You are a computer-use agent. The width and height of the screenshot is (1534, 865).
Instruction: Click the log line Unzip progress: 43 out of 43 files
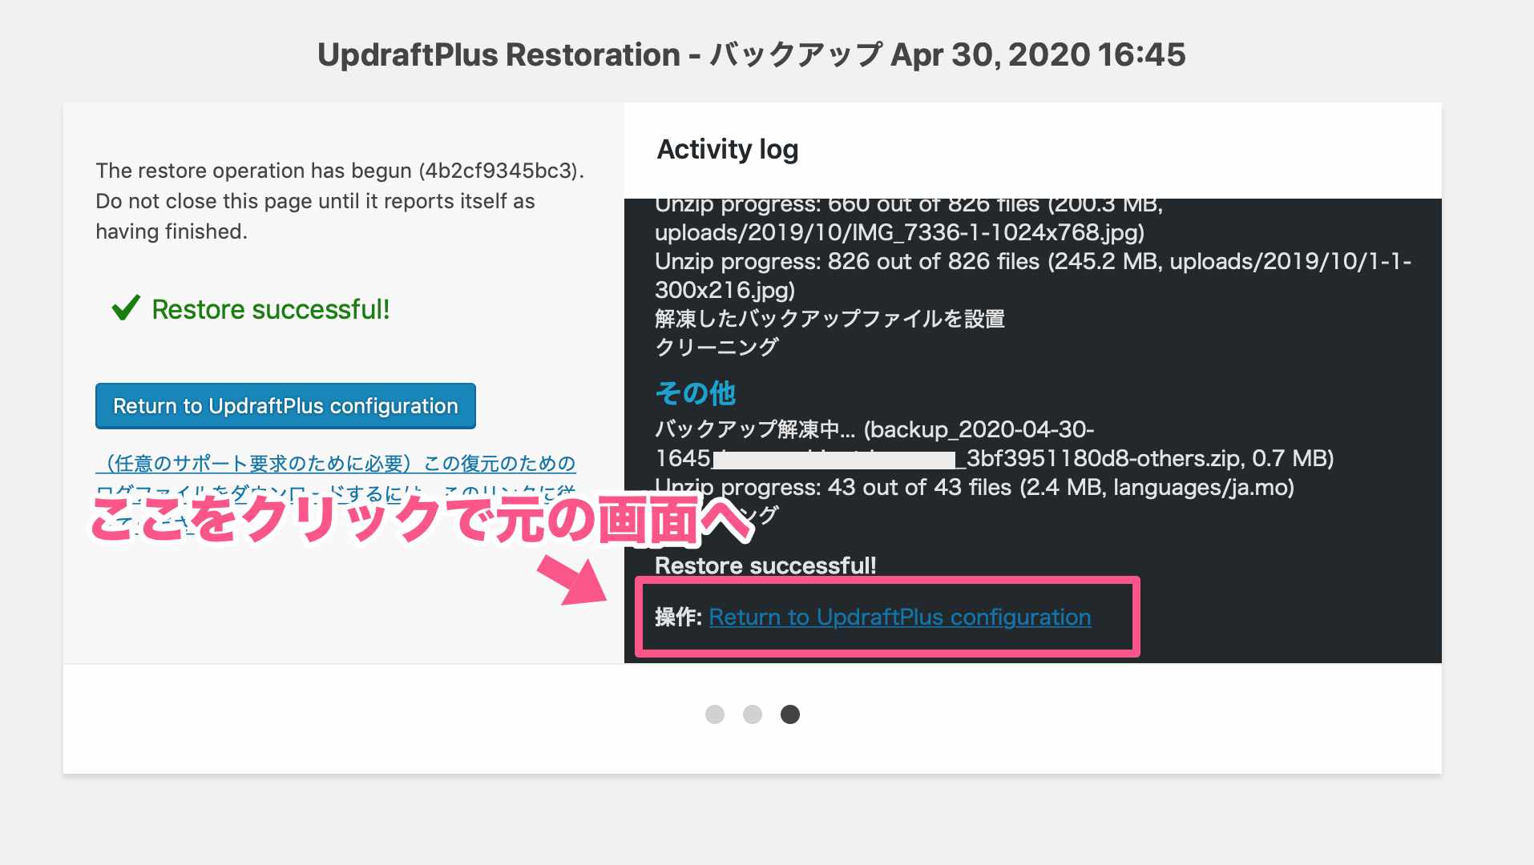(x=975, y=487)
